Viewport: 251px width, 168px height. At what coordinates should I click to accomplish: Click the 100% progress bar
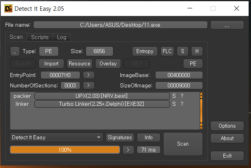tap(65, 150)
